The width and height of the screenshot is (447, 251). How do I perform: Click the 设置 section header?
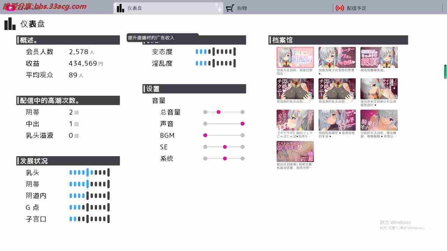[x=194, y=89]
